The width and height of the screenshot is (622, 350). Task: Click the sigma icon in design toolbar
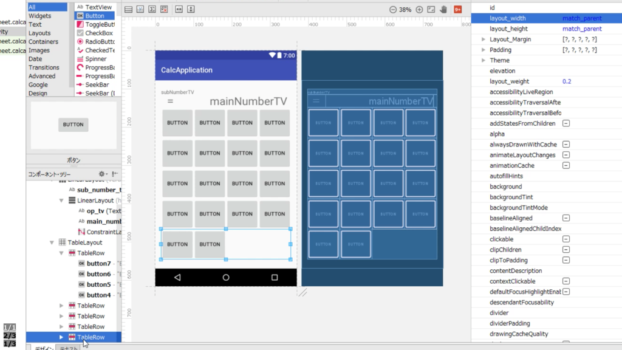point(152,9)
